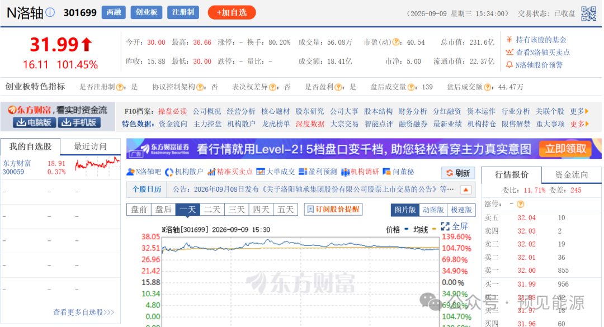Select 盘前 chart tab
This screenshot has height=327, width=604.
[x=139, y=210]
